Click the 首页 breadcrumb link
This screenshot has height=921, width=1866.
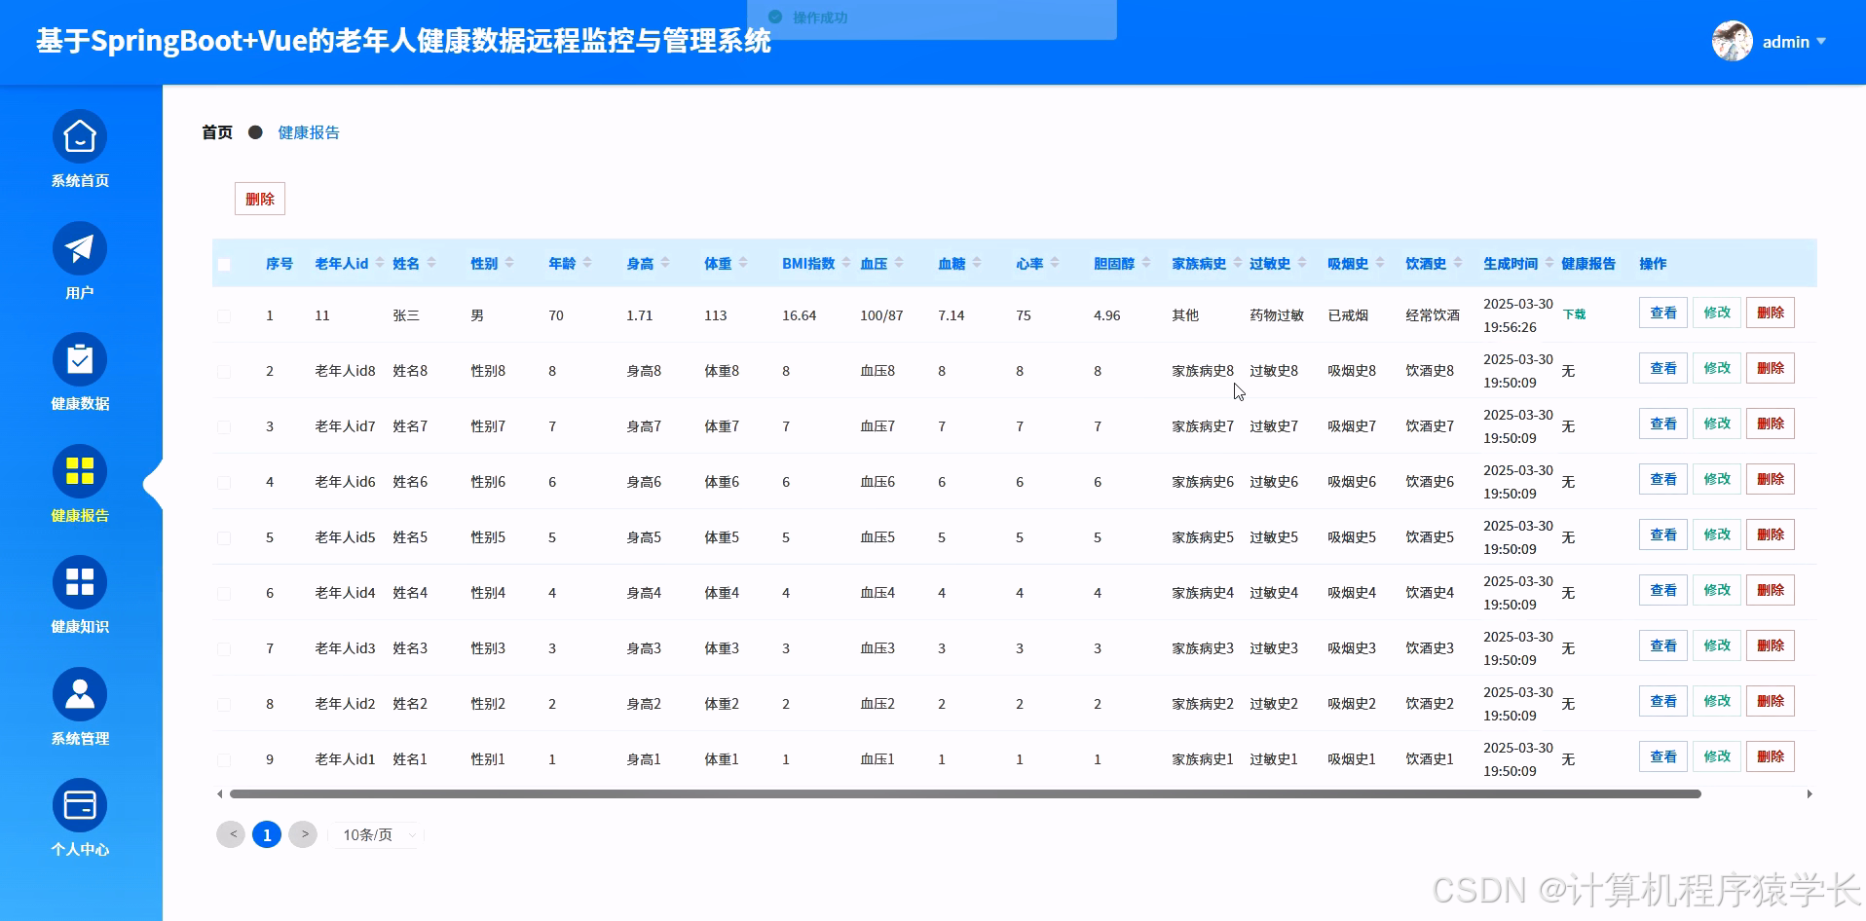[x=217, y=132]
